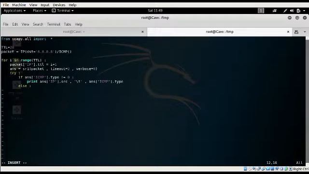Click the print ans['IP'].src line

(x=75, y=82)
